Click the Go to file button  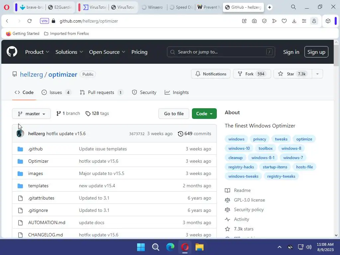click(x=174, y=114)
